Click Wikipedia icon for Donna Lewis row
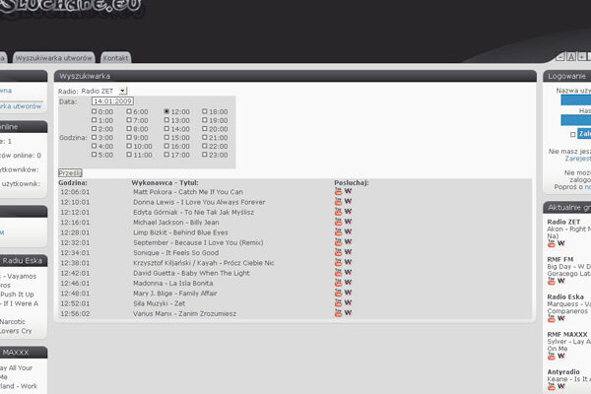 click(348, 202)
